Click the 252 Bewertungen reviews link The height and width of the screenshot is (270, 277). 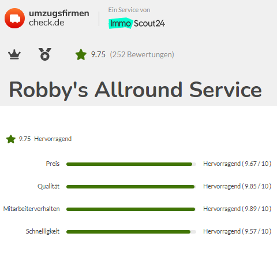[142, 54]
